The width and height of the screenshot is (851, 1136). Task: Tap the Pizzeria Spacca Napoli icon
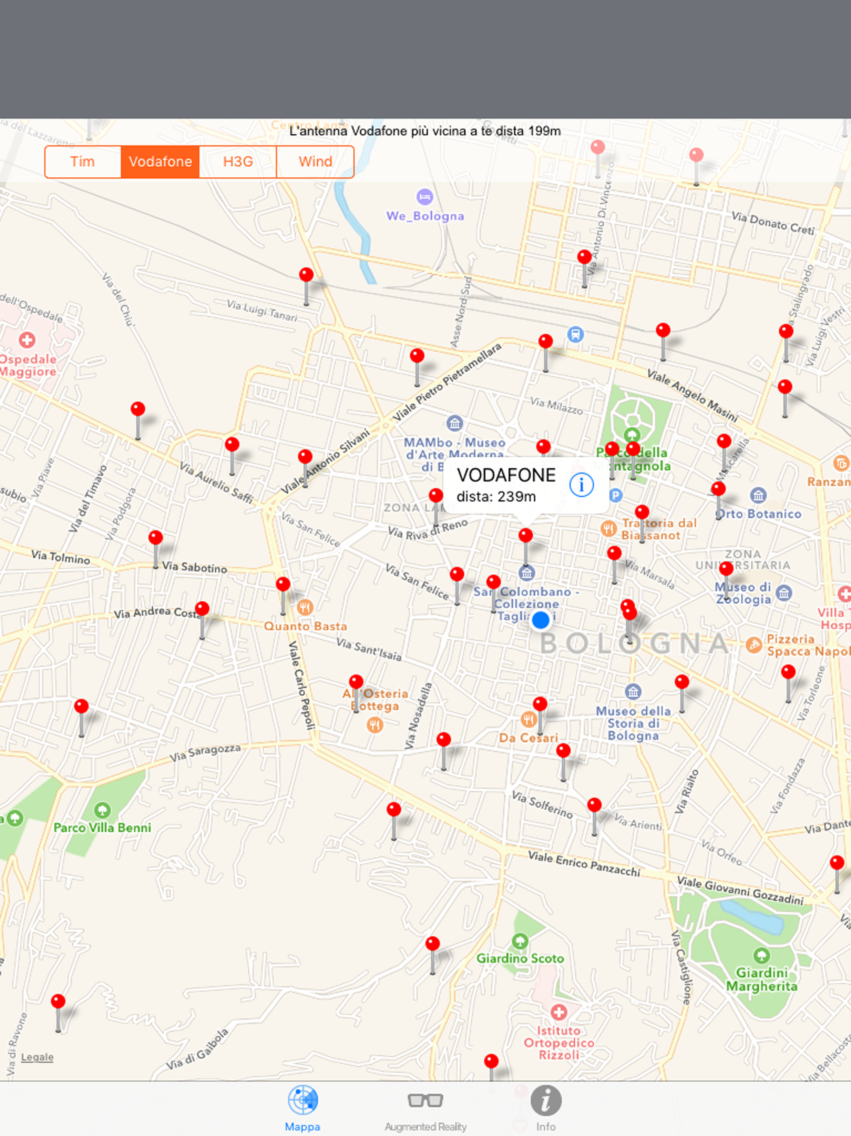click(x=753, y=645)
